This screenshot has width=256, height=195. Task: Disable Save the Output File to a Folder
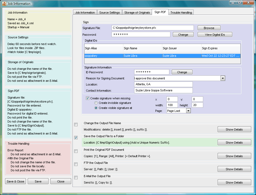click(76, 137)
